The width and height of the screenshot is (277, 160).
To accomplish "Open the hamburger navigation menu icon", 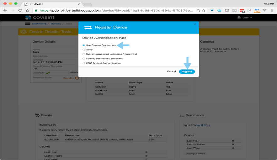I will coord(28,24).
